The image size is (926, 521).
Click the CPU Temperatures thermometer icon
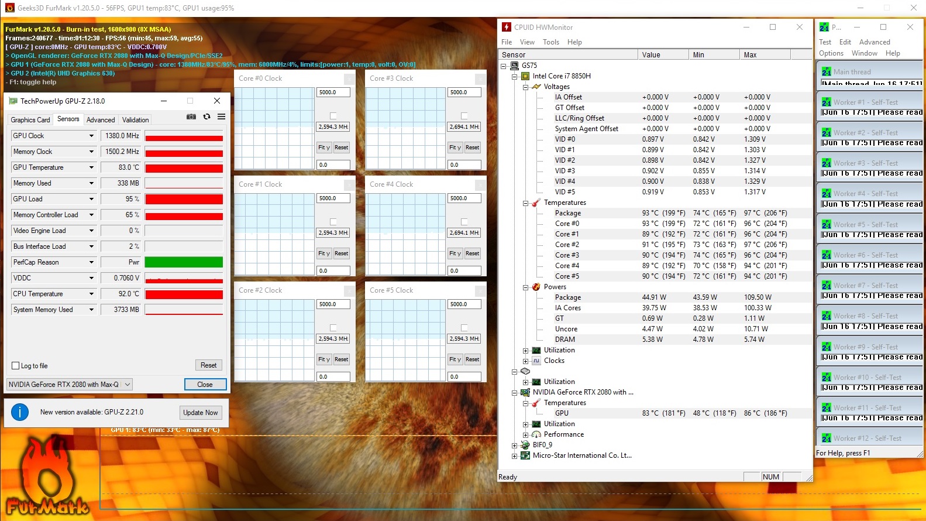pyautogui.click(x=536, y=203)
